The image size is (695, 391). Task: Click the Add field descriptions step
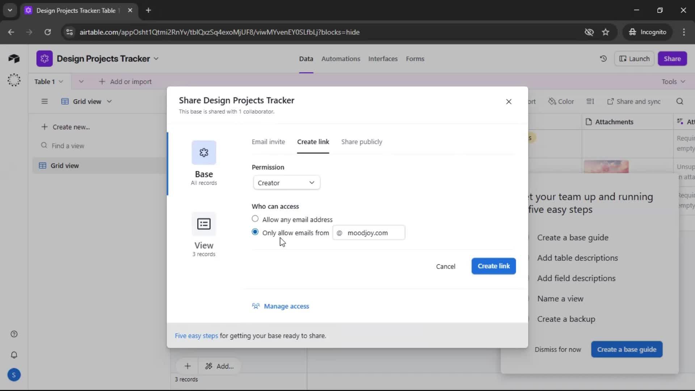coord(576,278)
